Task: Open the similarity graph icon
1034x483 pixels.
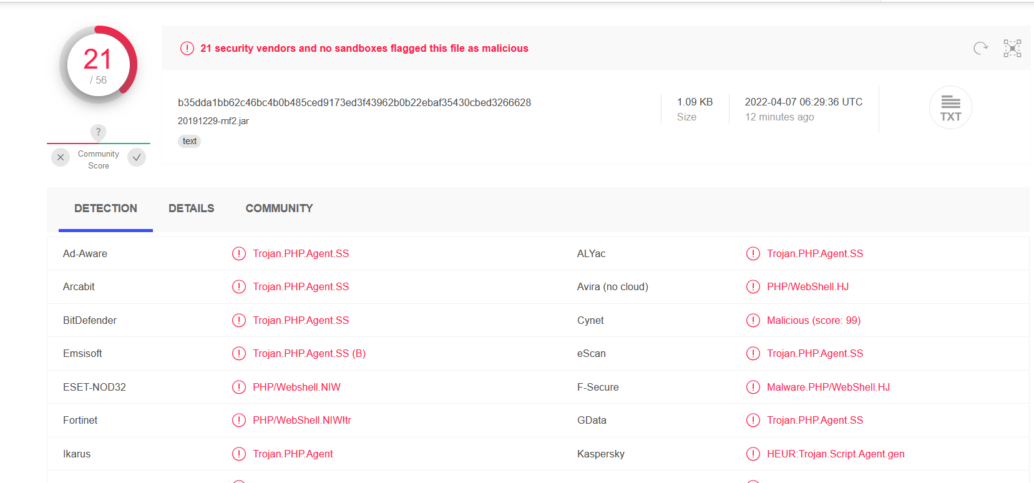Action: tap(1012, 48)
